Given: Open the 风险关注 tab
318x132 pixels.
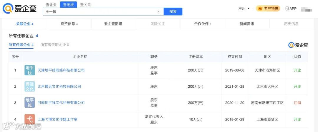Looking at the screenshot, I should tap(158, 24).
